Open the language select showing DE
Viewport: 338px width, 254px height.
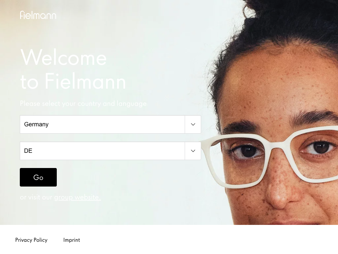(x=110, y=151)
